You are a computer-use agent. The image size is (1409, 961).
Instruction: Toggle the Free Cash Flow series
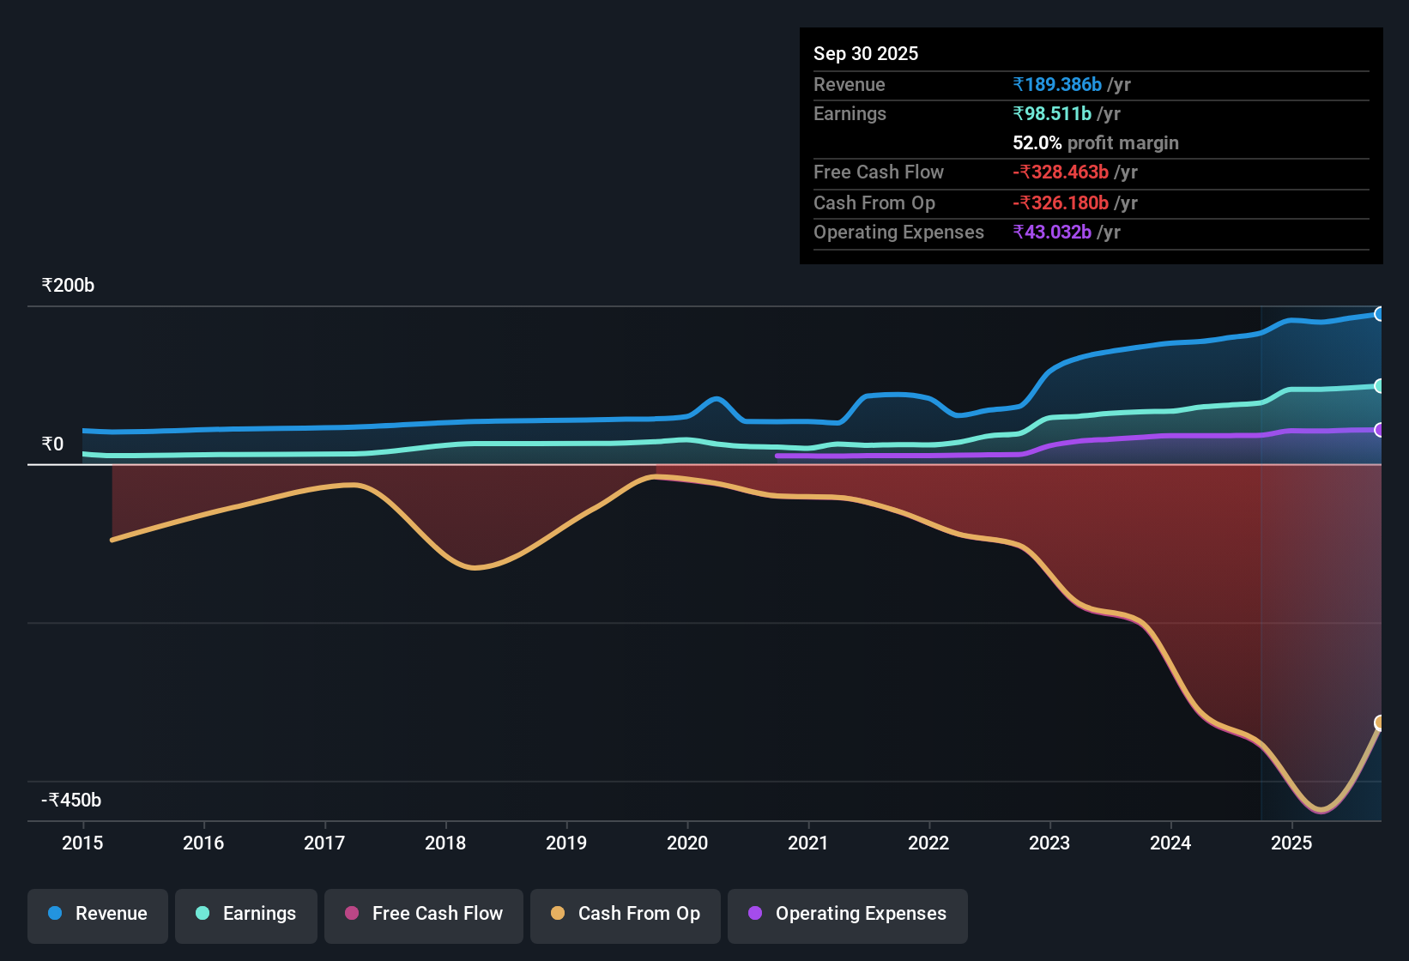(423, 914)
